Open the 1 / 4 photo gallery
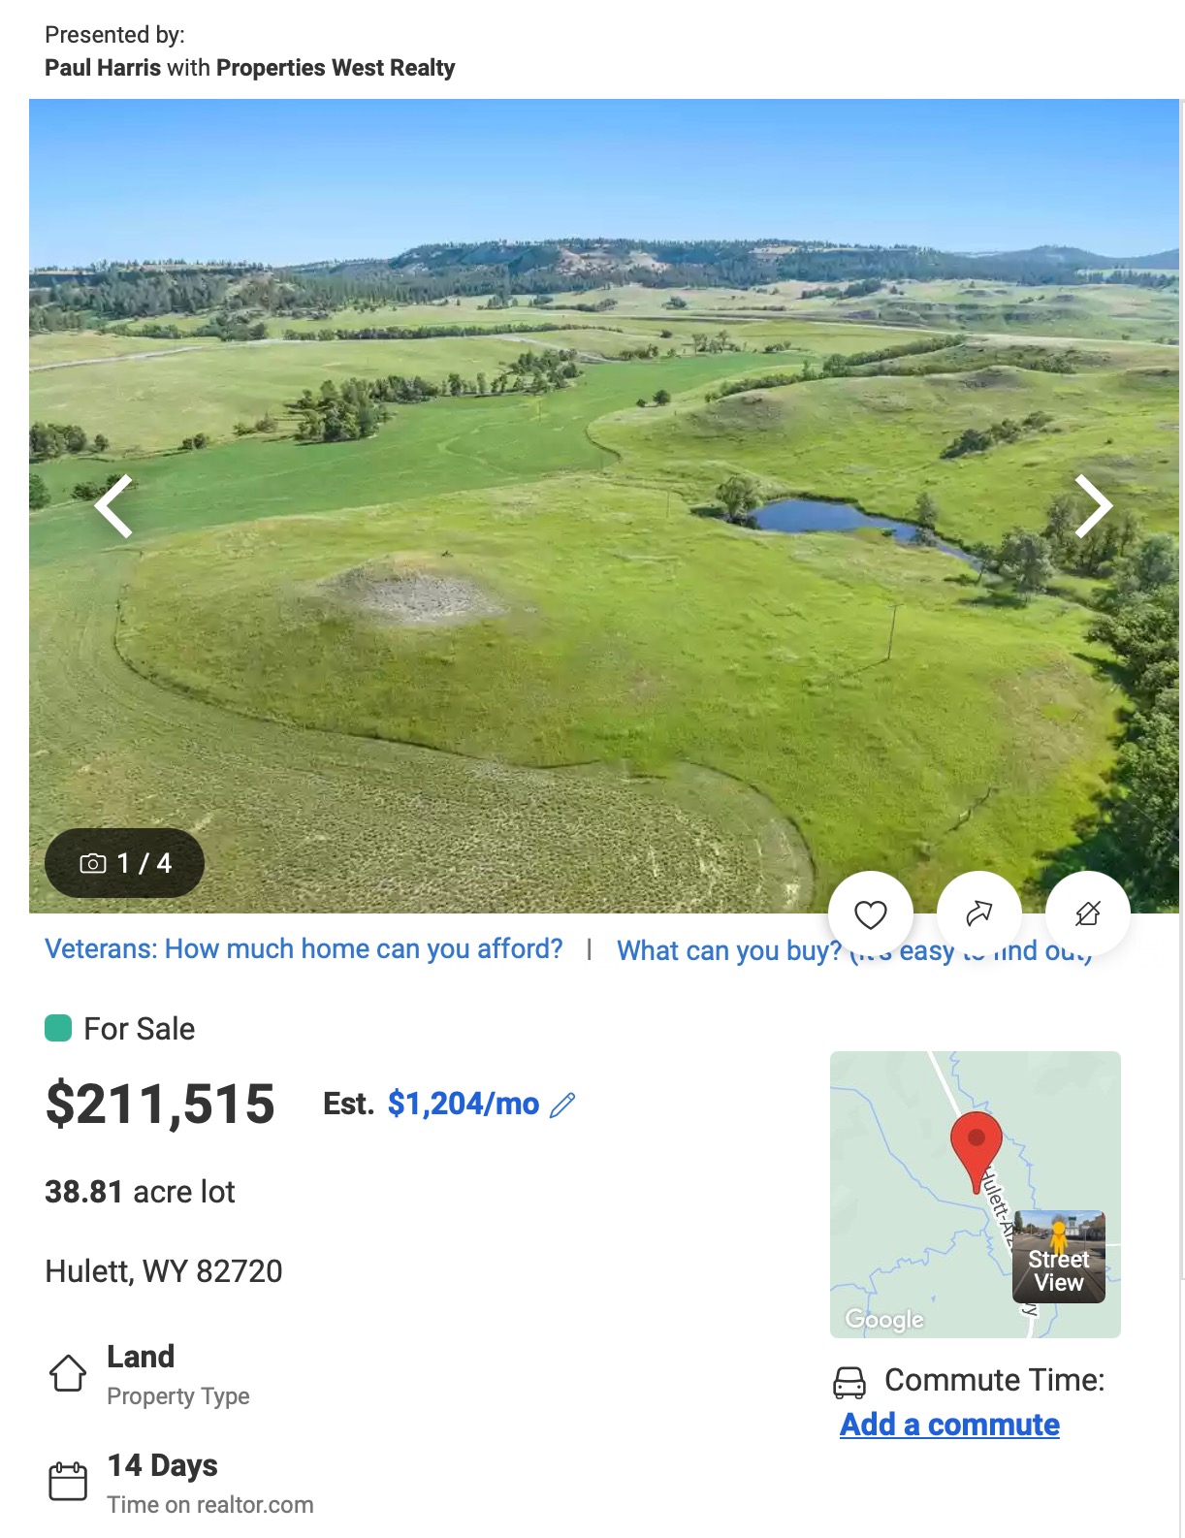The width and height of the screenshot is (1185, 1538). [124, 863]
